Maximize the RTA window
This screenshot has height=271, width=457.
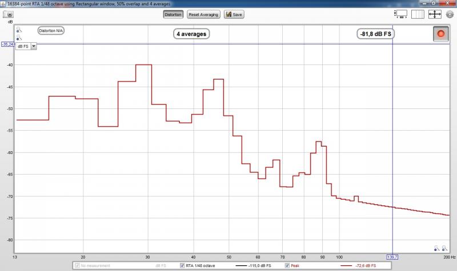click(434, 3)
